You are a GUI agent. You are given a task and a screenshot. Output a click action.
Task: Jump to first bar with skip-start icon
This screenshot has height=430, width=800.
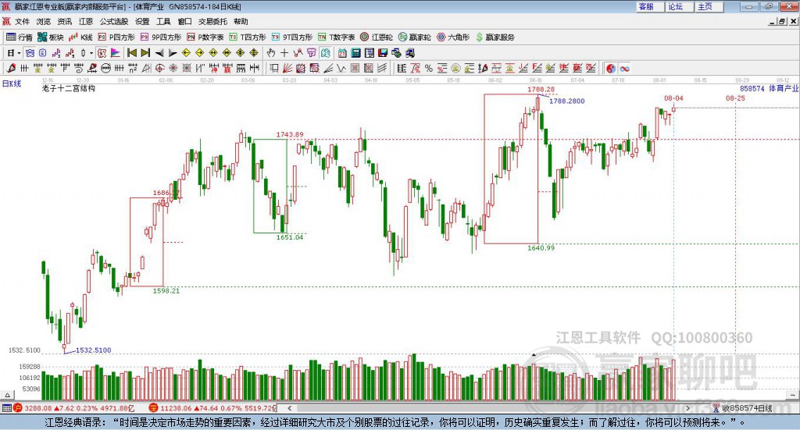click(x=131, y=53)
